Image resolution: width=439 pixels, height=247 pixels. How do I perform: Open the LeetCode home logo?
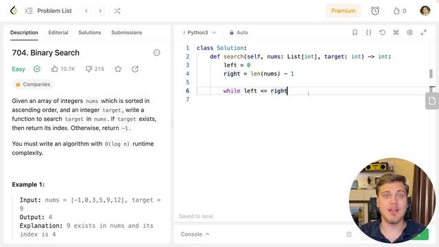click(x=14, y=11)
